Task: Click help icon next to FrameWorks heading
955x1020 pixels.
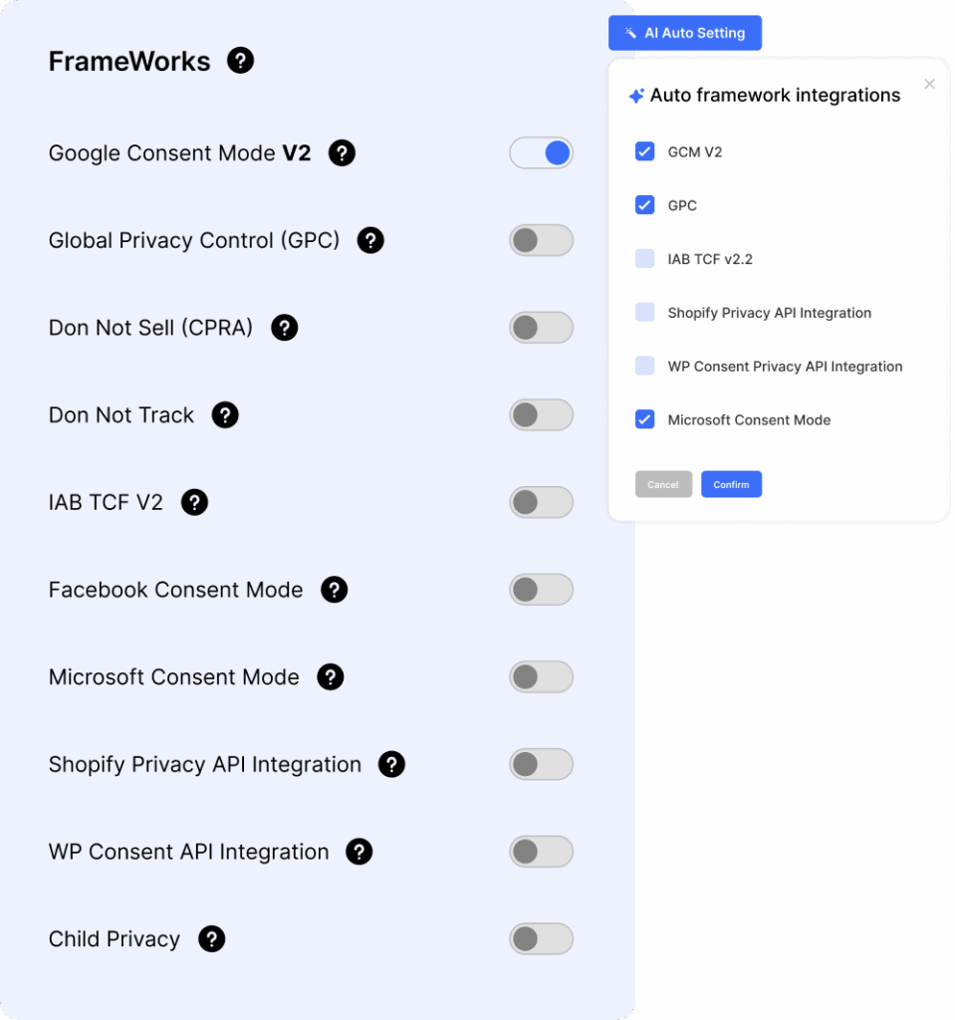Action: (x=240, y=61)
